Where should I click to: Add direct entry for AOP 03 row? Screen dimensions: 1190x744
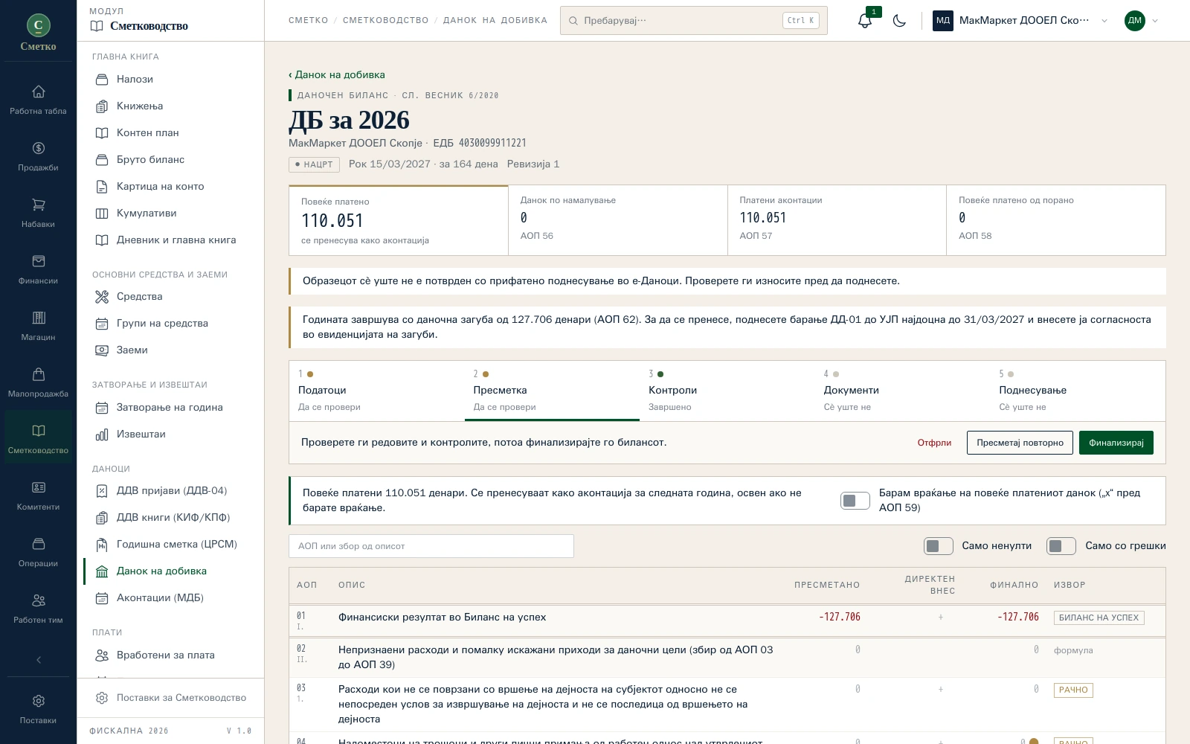pyautogui.click(x=940, y=690)
